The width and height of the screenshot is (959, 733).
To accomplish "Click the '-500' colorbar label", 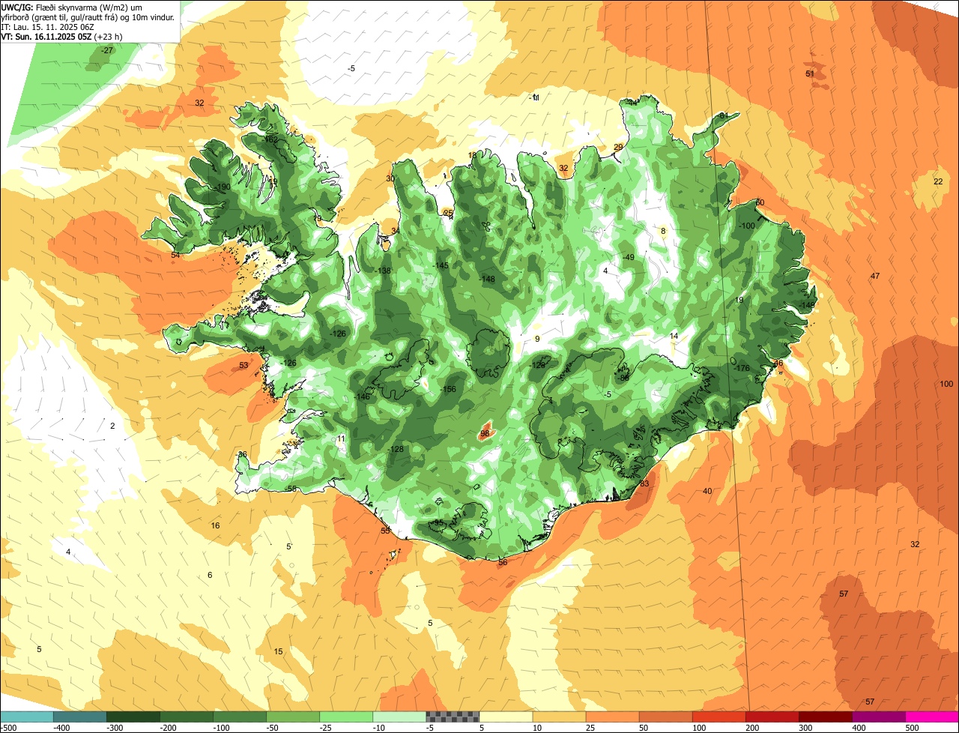I will pyautogui.click(x=9, y=728).
